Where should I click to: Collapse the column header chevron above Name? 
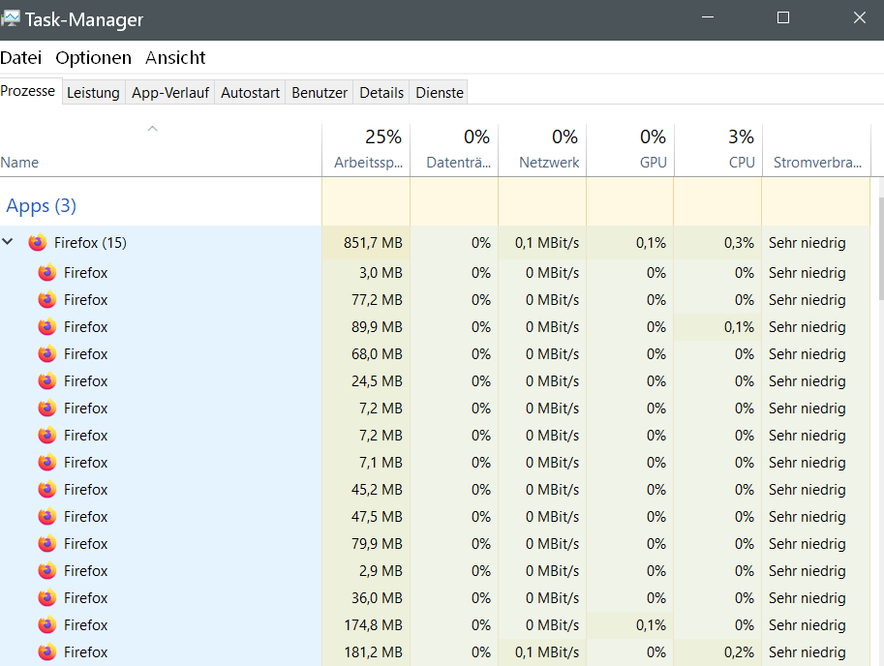click(152, 129)
